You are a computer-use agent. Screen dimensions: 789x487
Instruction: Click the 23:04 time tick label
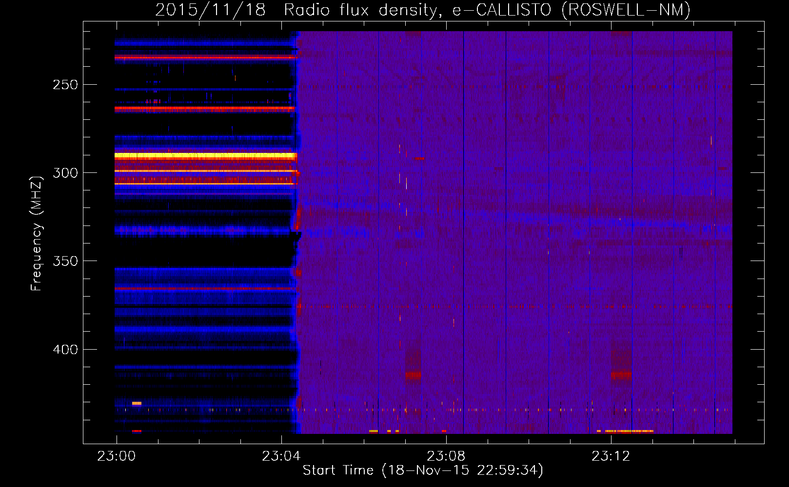281,456
